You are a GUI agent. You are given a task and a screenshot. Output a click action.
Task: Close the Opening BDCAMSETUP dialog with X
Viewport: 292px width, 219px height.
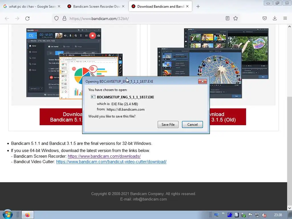pos(202,81)
